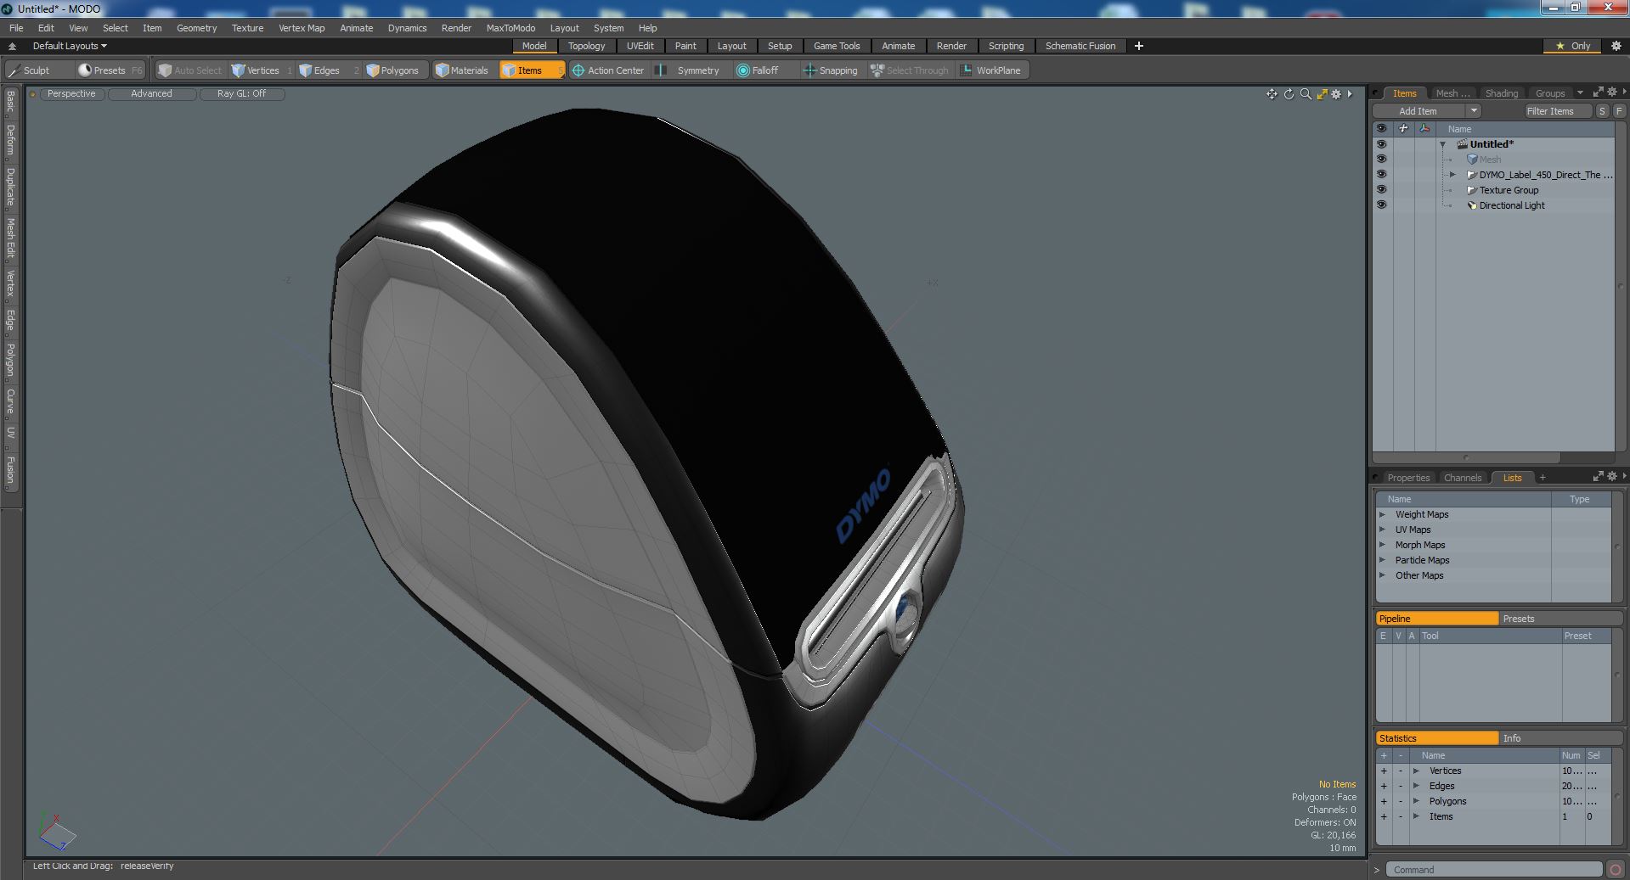This screenshot has height=880, width=1630.
Task: Hide the Texture Group item
Action: [x=1381, y=190]
